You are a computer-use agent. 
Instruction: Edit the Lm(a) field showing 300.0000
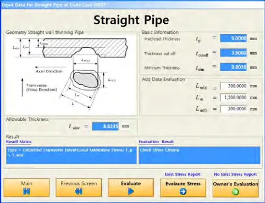233,86
